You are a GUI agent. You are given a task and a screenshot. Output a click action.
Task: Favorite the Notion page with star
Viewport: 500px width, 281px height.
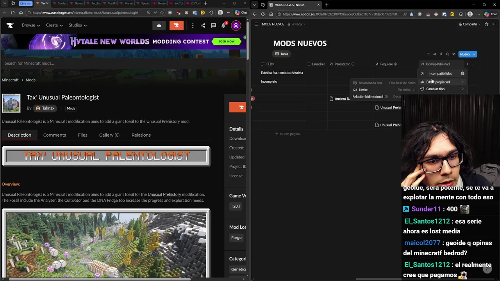click(x=486, y=24)
